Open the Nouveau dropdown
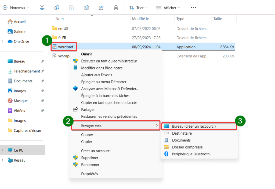275x189 pixels. point(16,8)
